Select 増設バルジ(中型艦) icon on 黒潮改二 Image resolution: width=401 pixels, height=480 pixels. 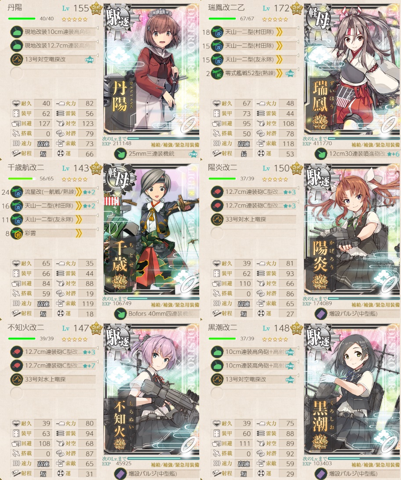pyautogui.click(x=321, y=473)
